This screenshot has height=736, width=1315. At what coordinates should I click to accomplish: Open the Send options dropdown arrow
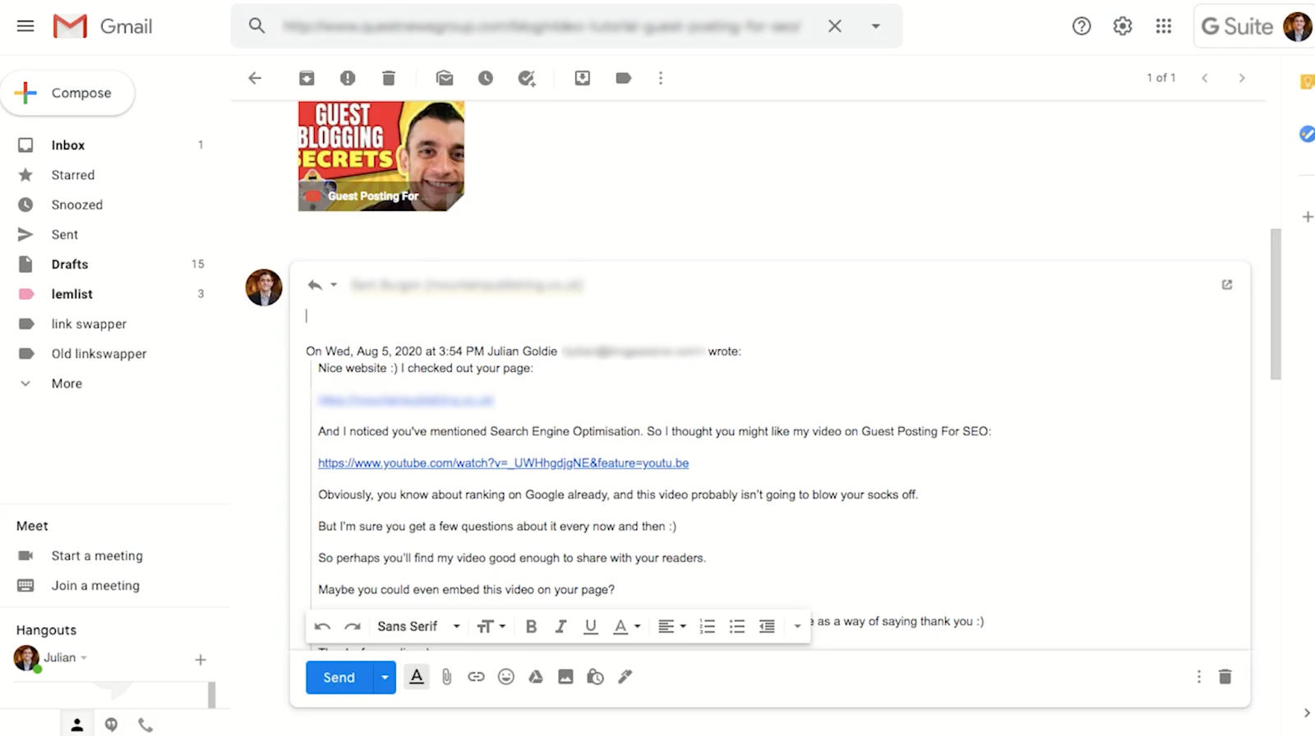pos(384,678)
